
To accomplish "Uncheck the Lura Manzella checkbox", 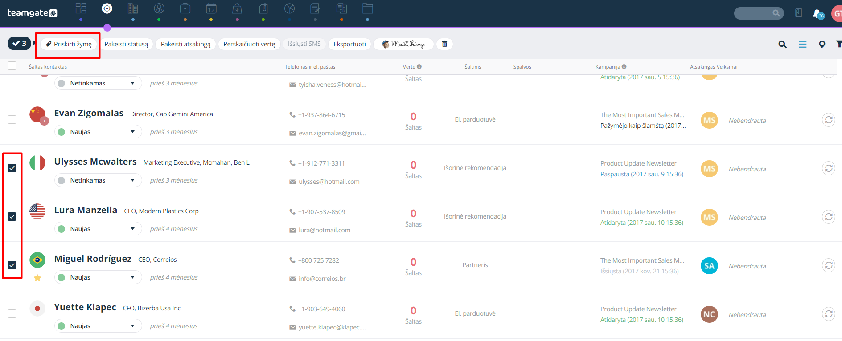I will 12,216.
